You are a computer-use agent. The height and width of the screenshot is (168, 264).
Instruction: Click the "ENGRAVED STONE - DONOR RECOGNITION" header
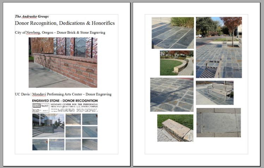pos(65,101)
